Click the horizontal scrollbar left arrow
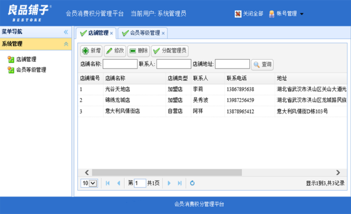The image size is (351, 214). [x=87, y=172]
